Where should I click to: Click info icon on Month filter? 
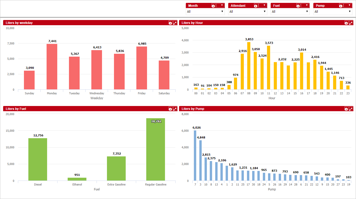pos(213,6)
